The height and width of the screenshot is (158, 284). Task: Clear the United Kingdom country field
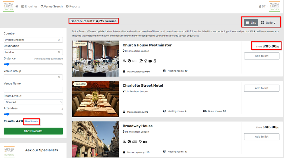coord(59,40)
